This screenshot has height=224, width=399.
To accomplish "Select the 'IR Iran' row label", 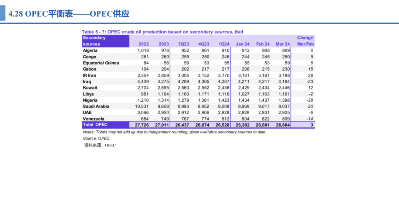I will pos(89,76).
